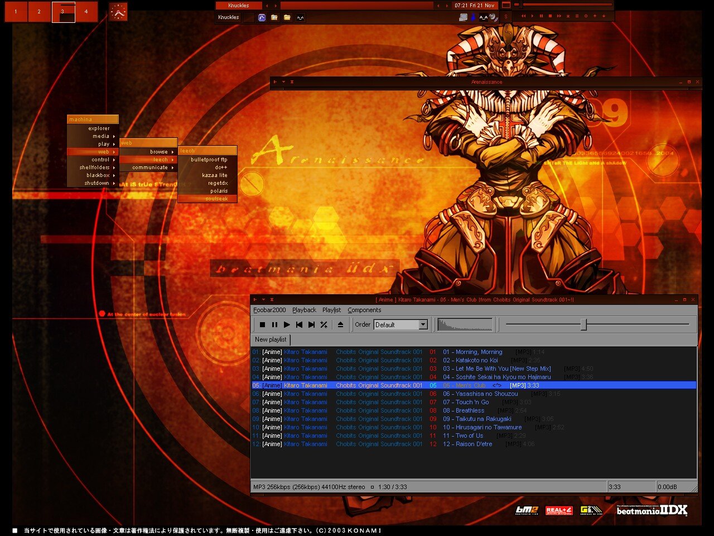Select track 10 - Hirusagari no Tawamure
The image size is (714, 536).
(x=474, y=427)
